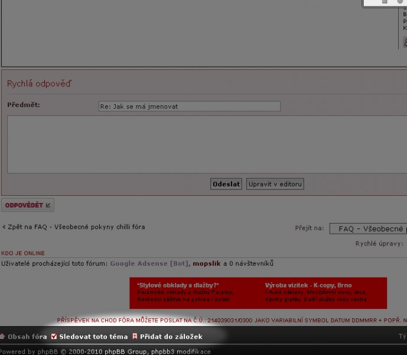Go back via 'Zpět na FAQ' link
This screenshot has height=355, width=407.
click(74, 227)
